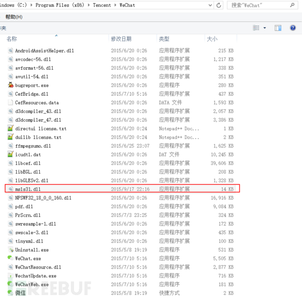Select the libEGL.dll icon

11,172
